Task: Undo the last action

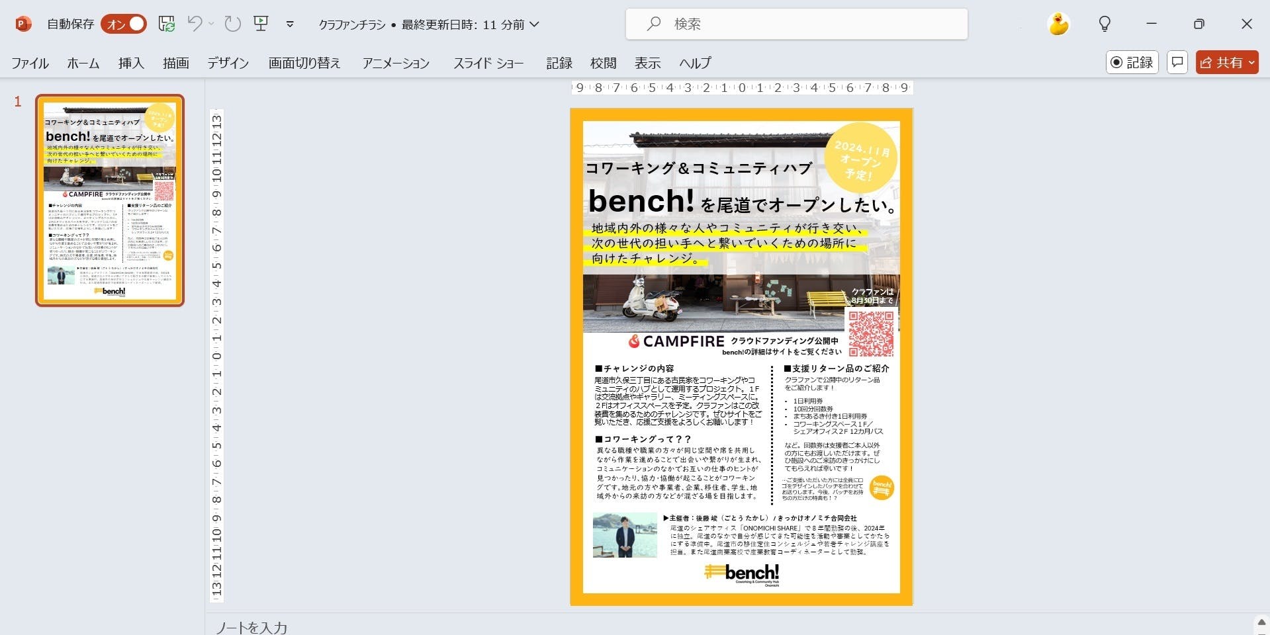Action: click(195, 24)
